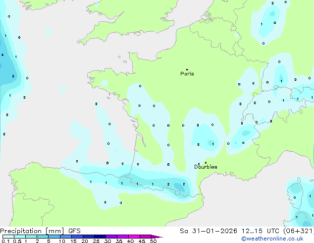The image size is (314, 243).
Task: Click legend swatch between 30 and 35
Action: click(111, 237)
